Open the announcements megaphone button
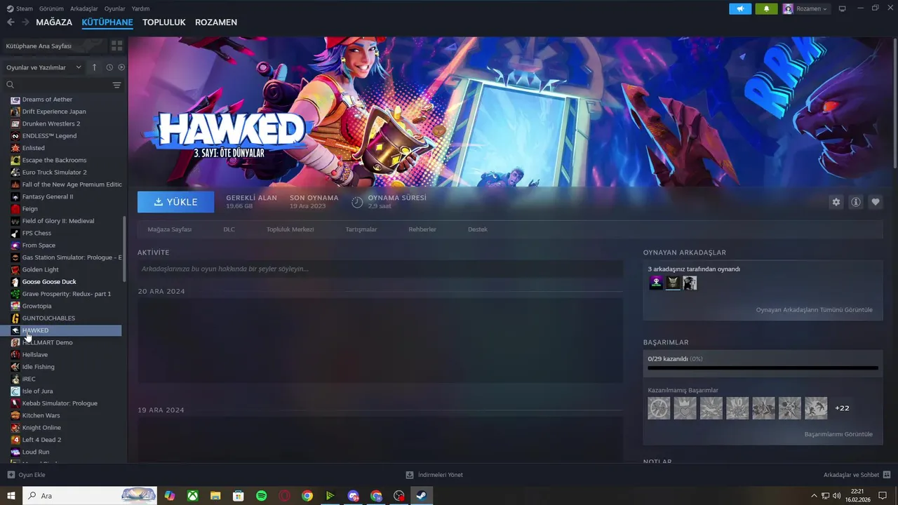898x505 pixels. [740, 8]
